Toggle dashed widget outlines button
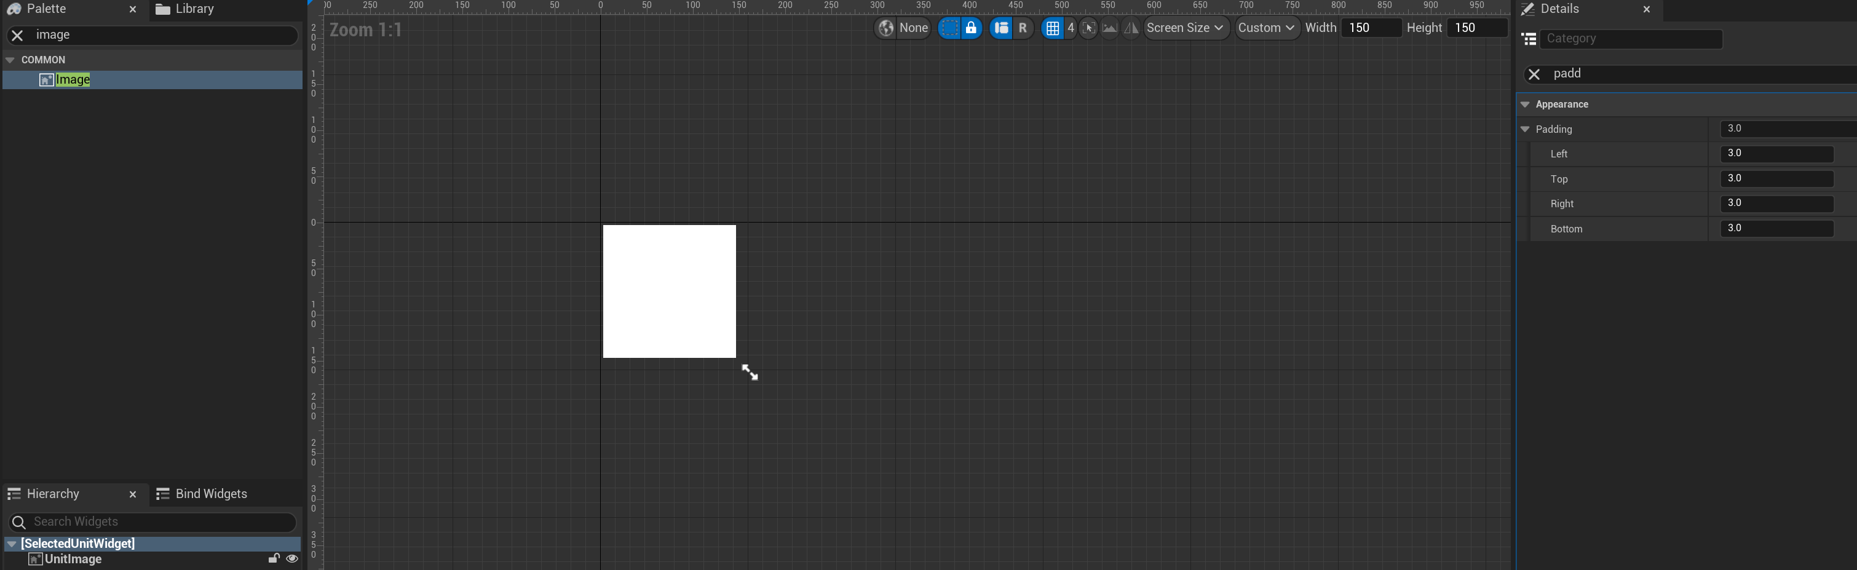 coord(949,28)
